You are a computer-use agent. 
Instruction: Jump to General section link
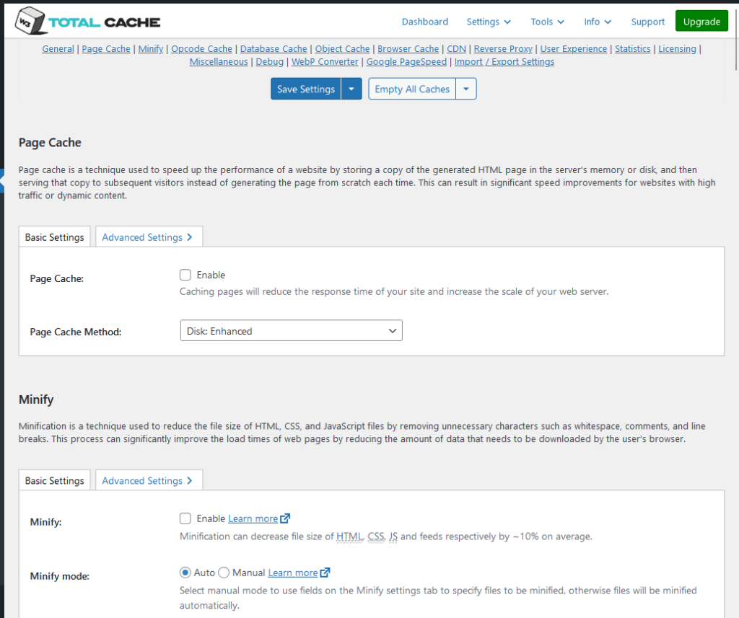point(58,48)
